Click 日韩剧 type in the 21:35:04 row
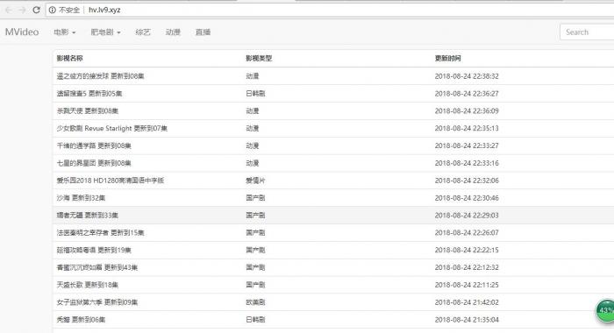The width and height of the screenshot is (614, 333). 255,320
